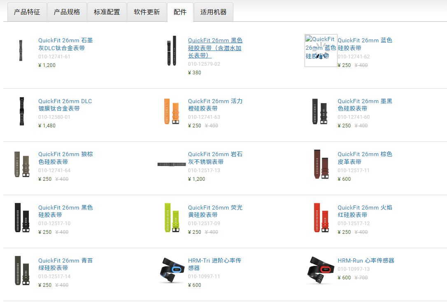Click the struck-through ¥ 700 price
This screenshot has width=447, height=302.
(x=361, y=277)
